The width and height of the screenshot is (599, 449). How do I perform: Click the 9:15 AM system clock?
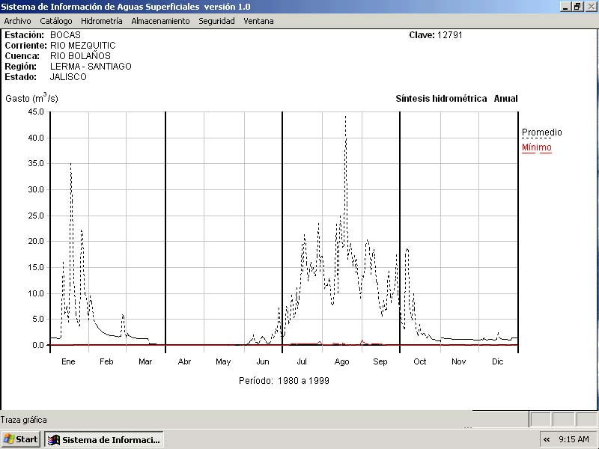(574, 439)
